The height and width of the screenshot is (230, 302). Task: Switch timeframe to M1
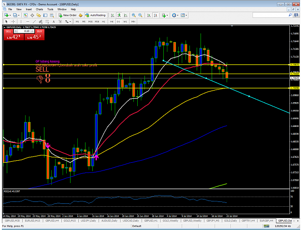click(77, 22)
